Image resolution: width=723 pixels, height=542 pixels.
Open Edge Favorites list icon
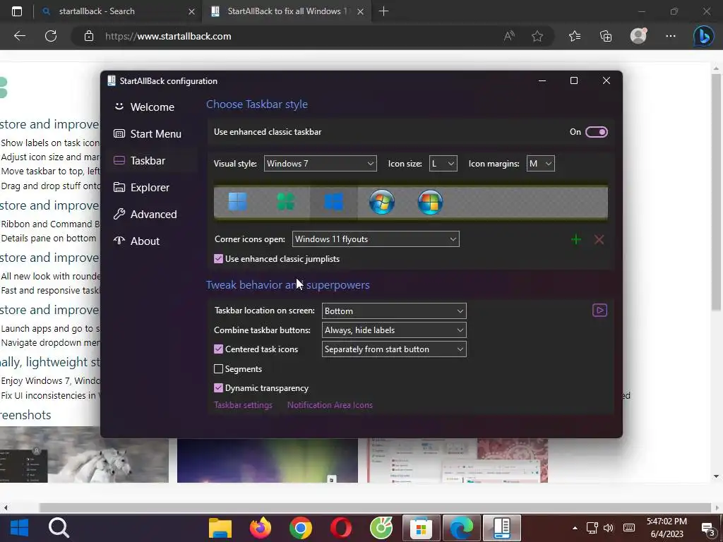click(x=575, y=36)
